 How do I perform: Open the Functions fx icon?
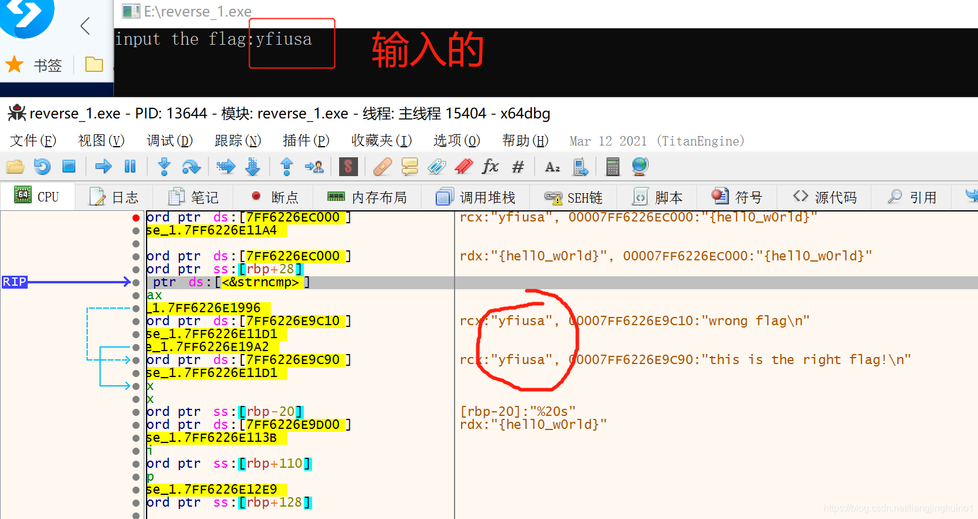pos(490,167)
